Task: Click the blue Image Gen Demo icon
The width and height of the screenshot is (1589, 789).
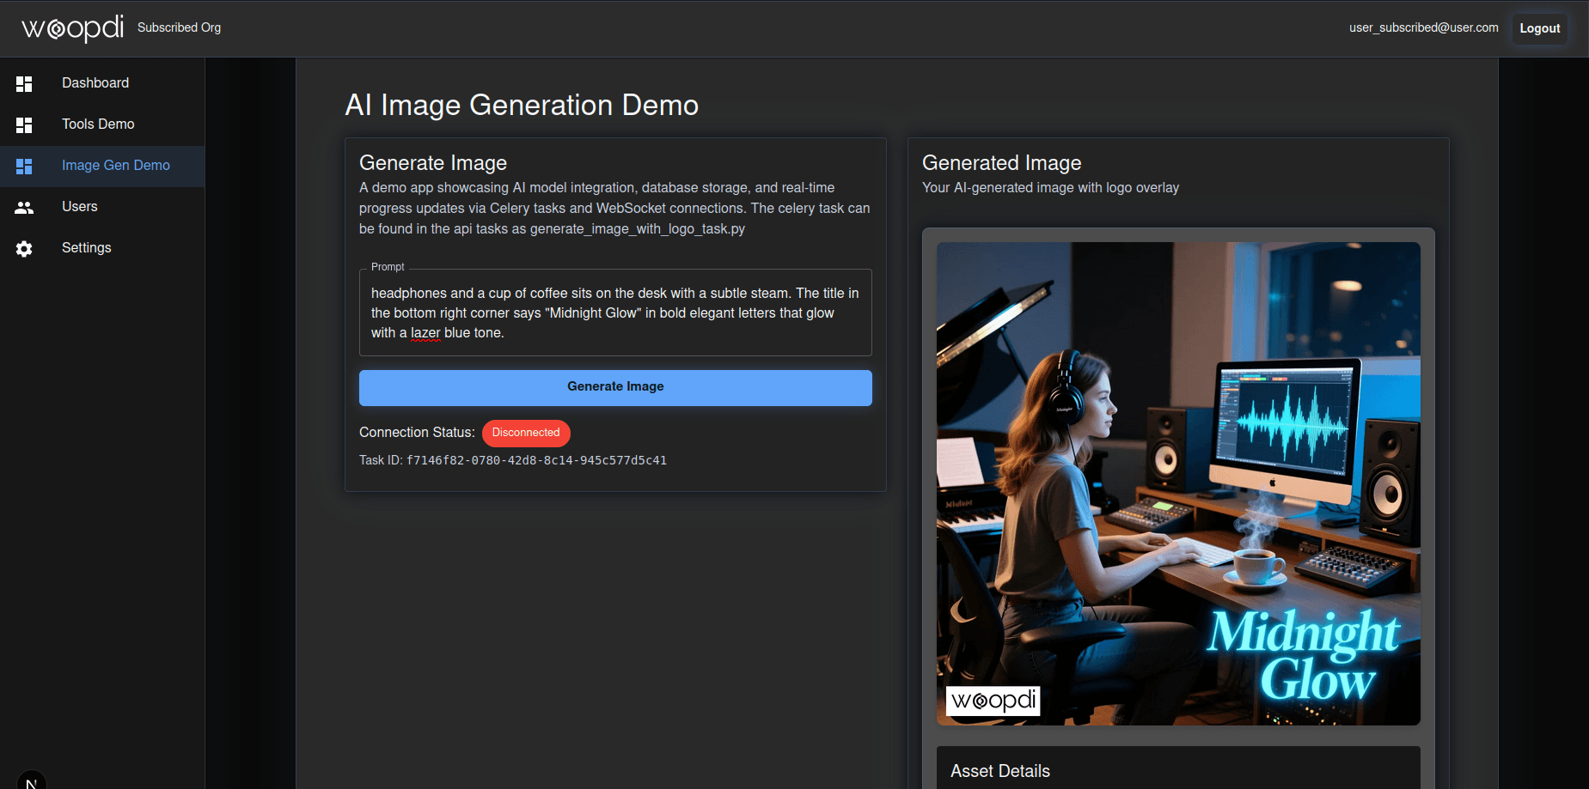Action: 24,166
